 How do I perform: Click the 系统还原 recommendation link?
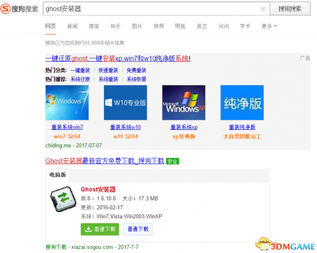[80, 79]
